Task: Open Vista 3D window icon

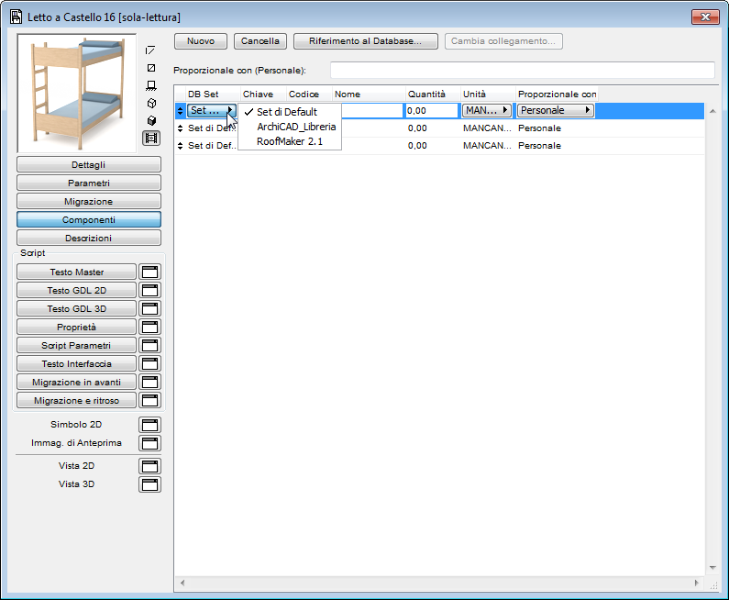Action: pos(149,484)
